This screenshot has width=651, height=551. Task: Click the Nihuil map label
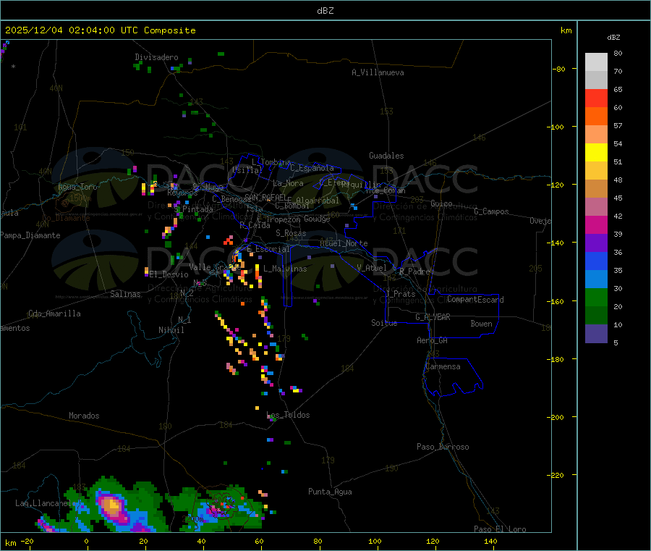(171, 330)
